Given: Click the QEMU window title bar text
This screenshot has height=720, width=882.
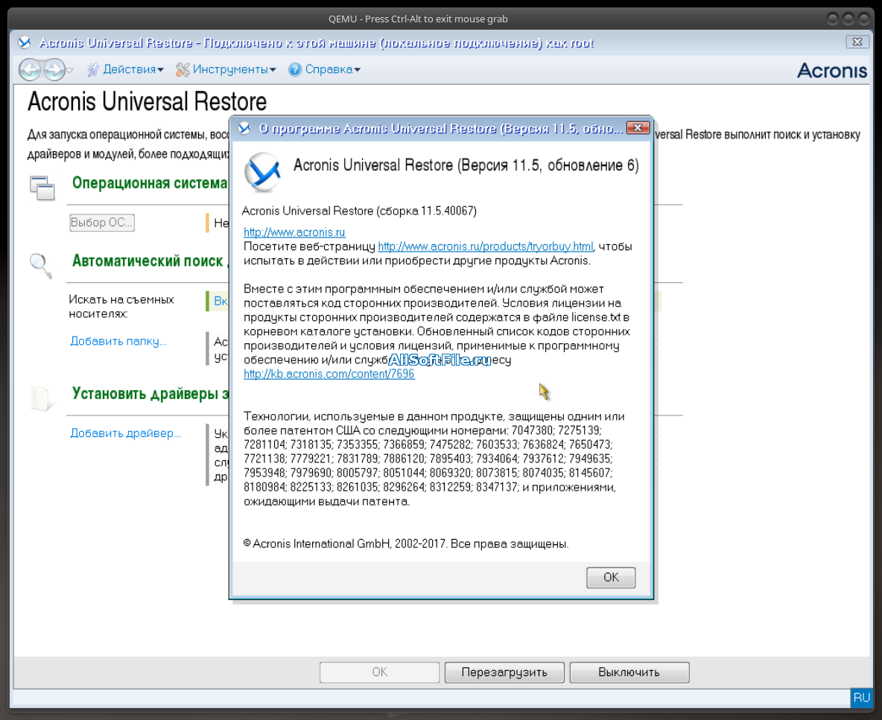Looking at the screenshot, I should tap(418, 19).
